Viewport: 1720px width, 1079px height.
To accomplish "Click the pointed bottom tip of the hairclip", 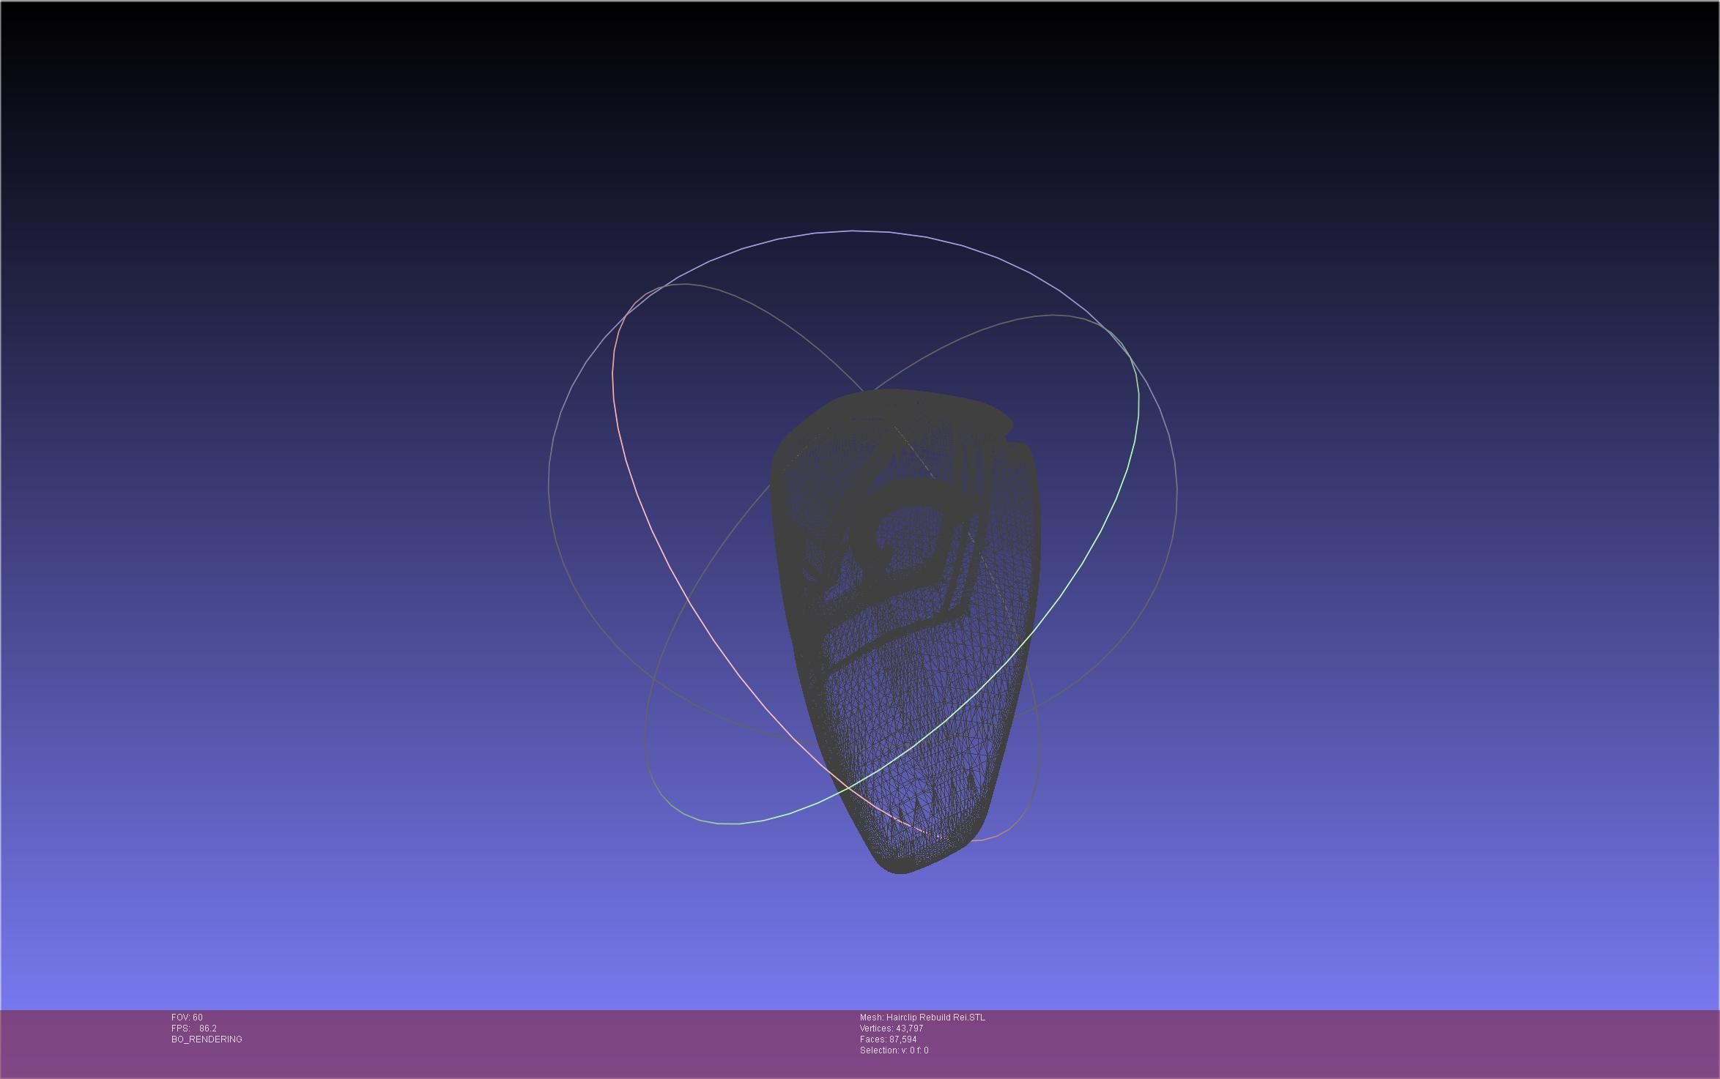I will [x=900, y=867].
